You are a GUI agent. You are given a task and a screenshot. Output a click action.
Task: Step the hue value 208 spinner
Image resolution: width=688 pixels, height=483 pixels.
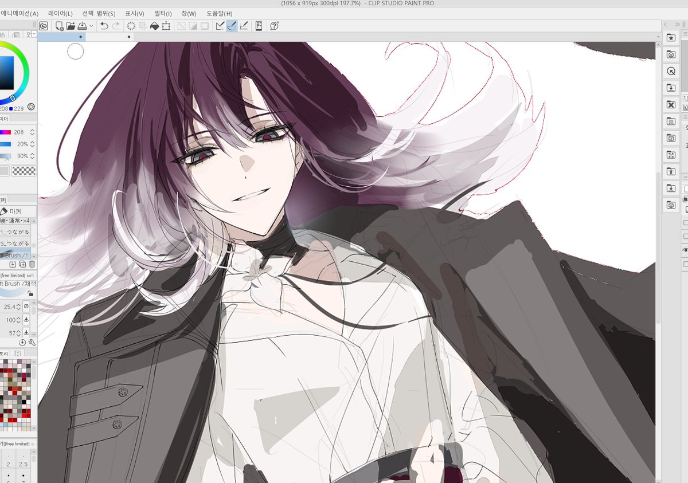point(32,132)
